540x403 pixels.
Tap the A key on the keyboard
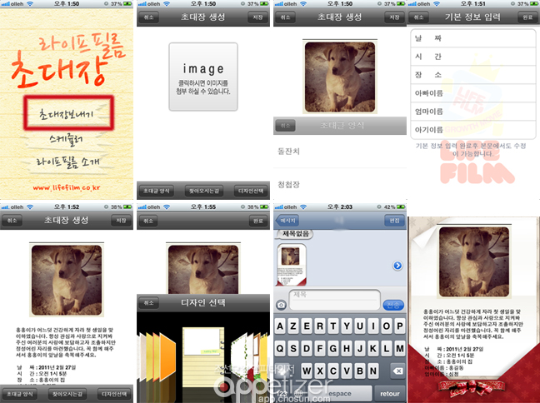280,326
